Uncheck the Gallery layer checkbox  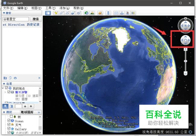coord(9,128)
